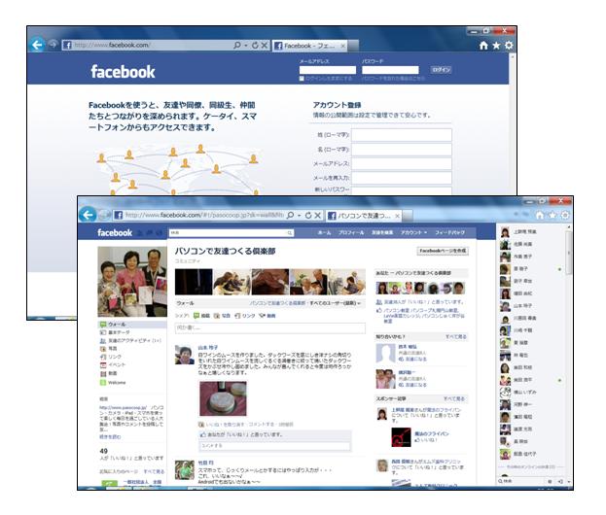Click the Facebook search box in the top bar
606x515 pixels.
(231, 233)
